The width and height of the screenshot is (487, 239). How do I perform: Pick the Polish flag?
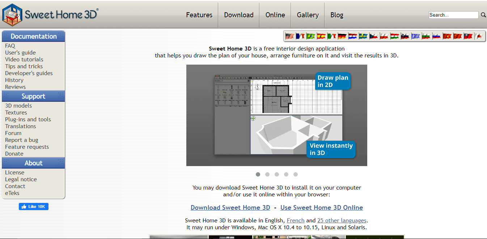tap(384, 36)
